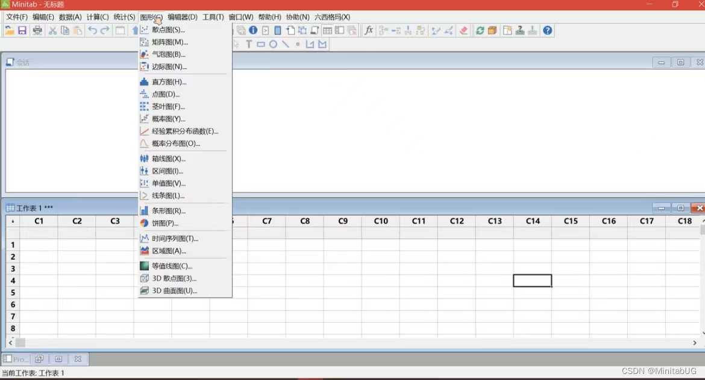
Task: Click the worksheet horizontal scroll right arrow
Action: click(x=695, y=343)
